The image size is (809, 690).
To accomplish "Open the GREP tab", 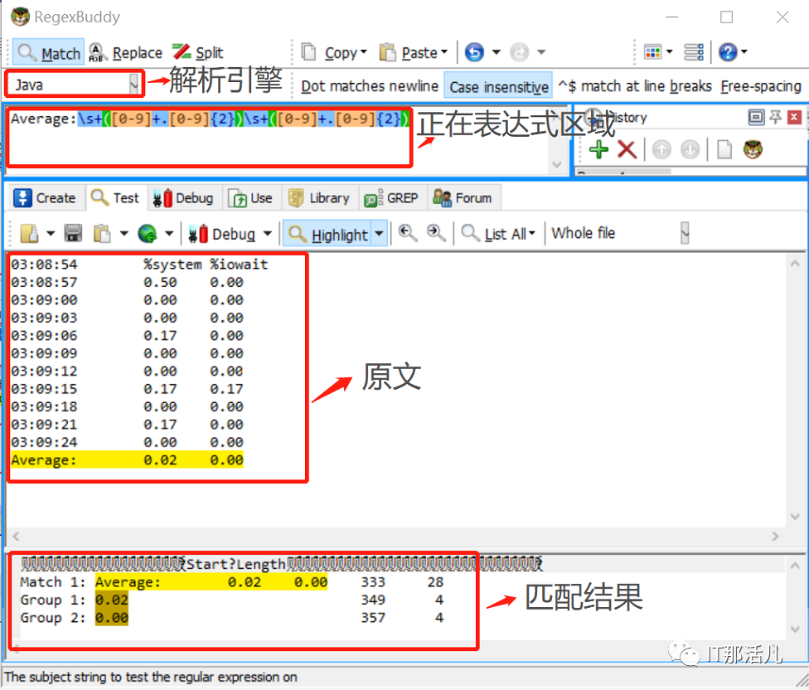I will (391, 197).
